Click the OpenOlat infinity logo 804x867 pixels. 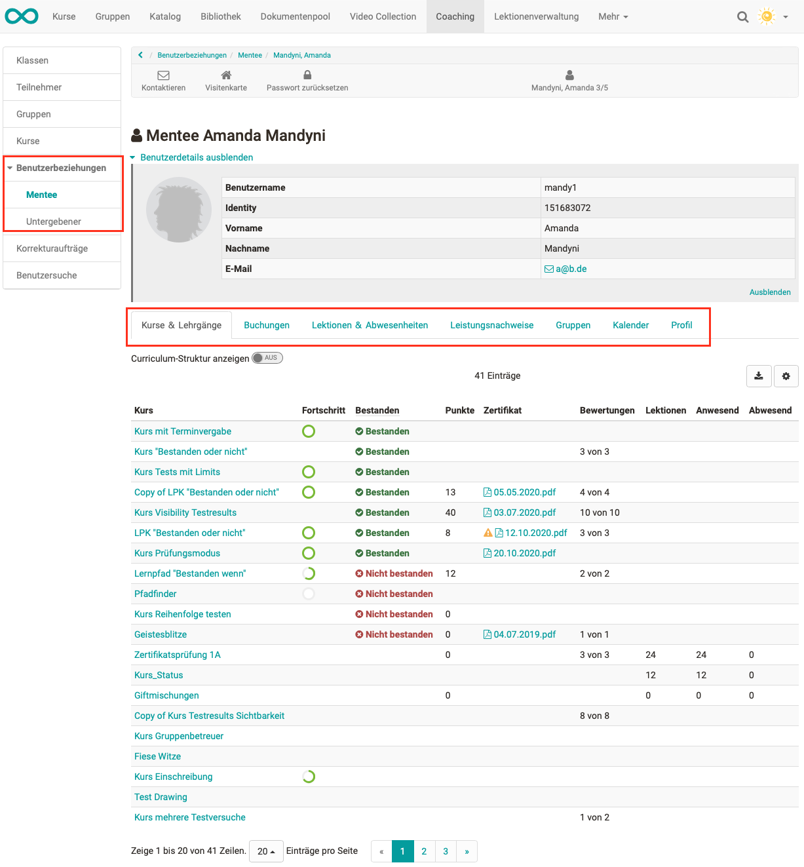22,16
